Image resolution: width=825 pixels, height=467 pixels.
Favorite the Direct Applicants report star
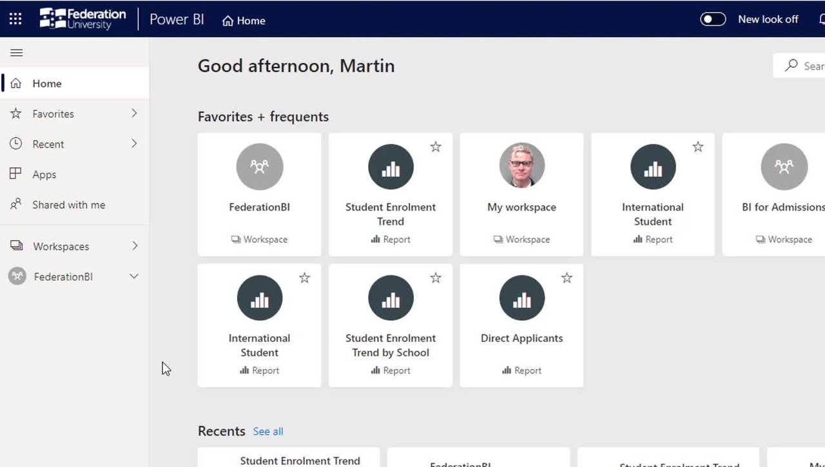[x=567, y=278]
